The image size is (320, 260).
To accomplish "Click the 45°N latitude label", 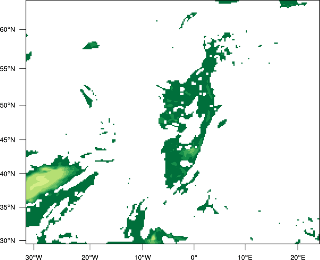I will (x=8, y=140).
